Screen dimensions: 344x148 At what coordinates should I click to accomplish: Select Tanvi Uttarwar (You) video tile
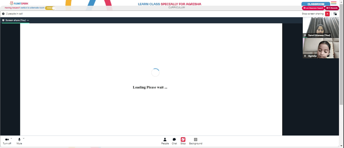[x=321, y=28]
